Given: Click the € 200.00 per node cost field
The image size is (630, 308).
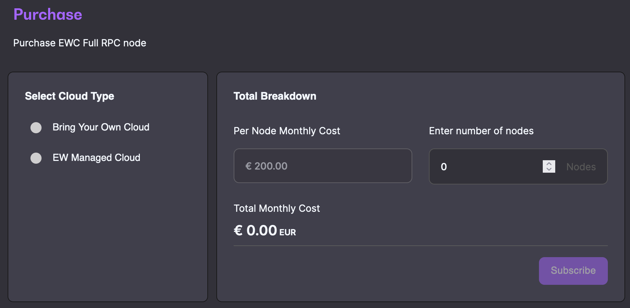Looking at the screenshot, I should (323, 166).
